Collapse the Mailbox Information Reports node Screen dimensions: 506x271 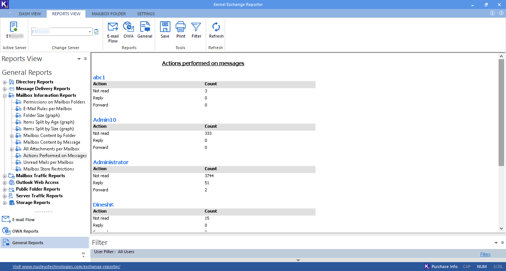(4, 95)
